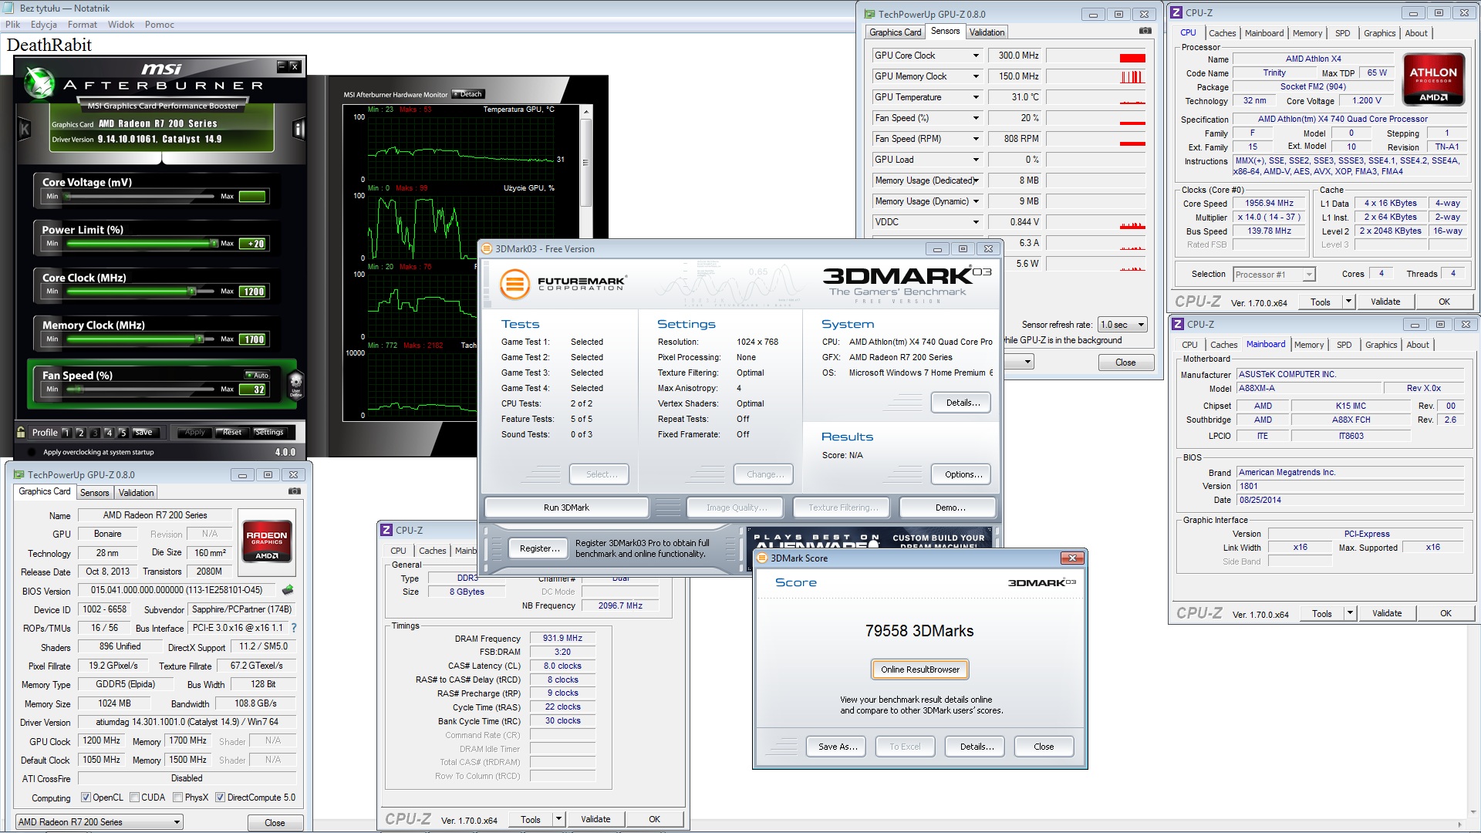Toggle the CUDA checkbox in GPU-Z
This screenshot has width=1481, height=833.
[x=134, y=798]
